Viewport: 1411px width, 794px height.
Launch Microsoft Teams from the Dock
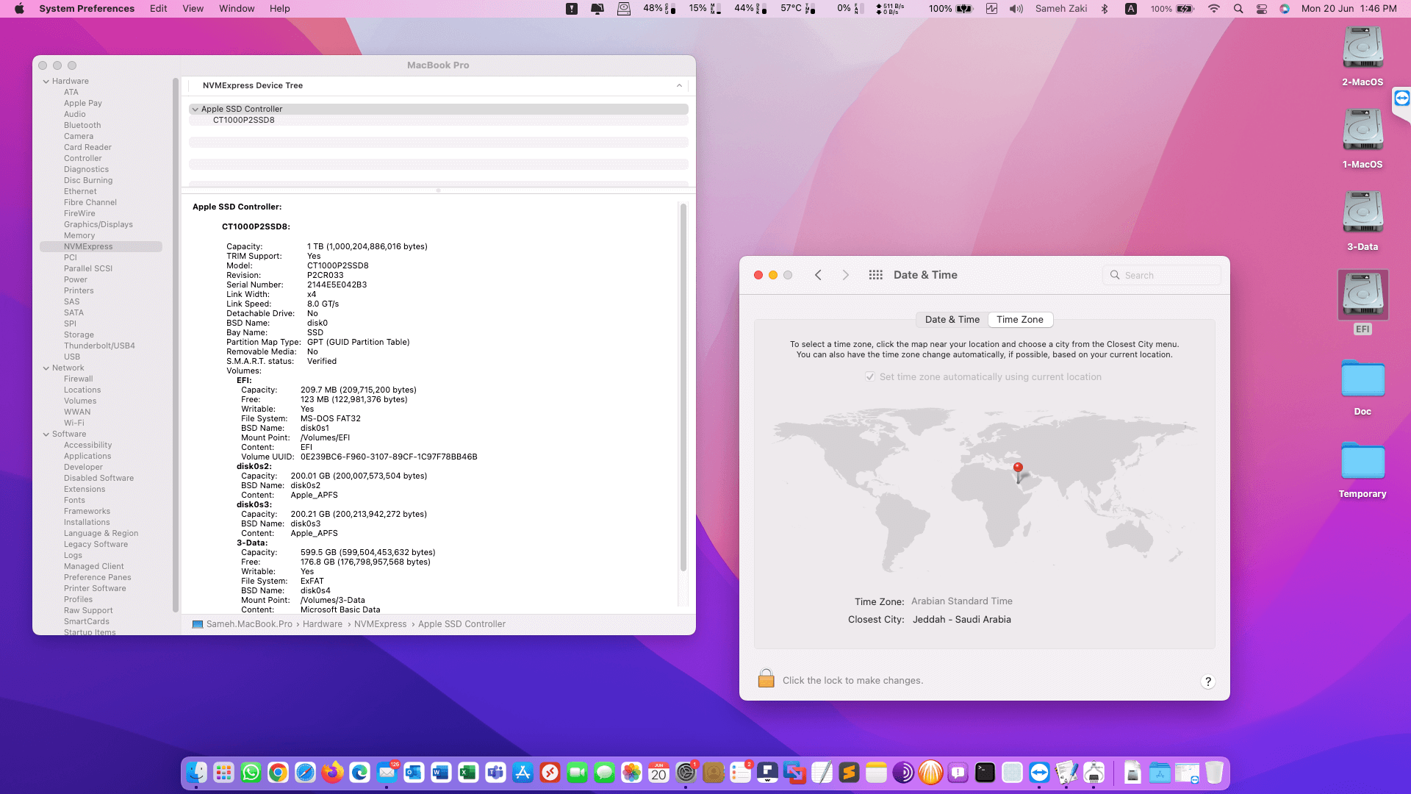pos(495,773)
